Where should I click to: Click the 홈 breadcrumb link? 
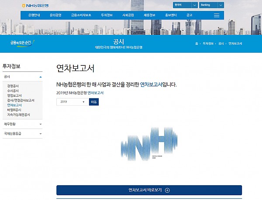(x=196, y=44)
